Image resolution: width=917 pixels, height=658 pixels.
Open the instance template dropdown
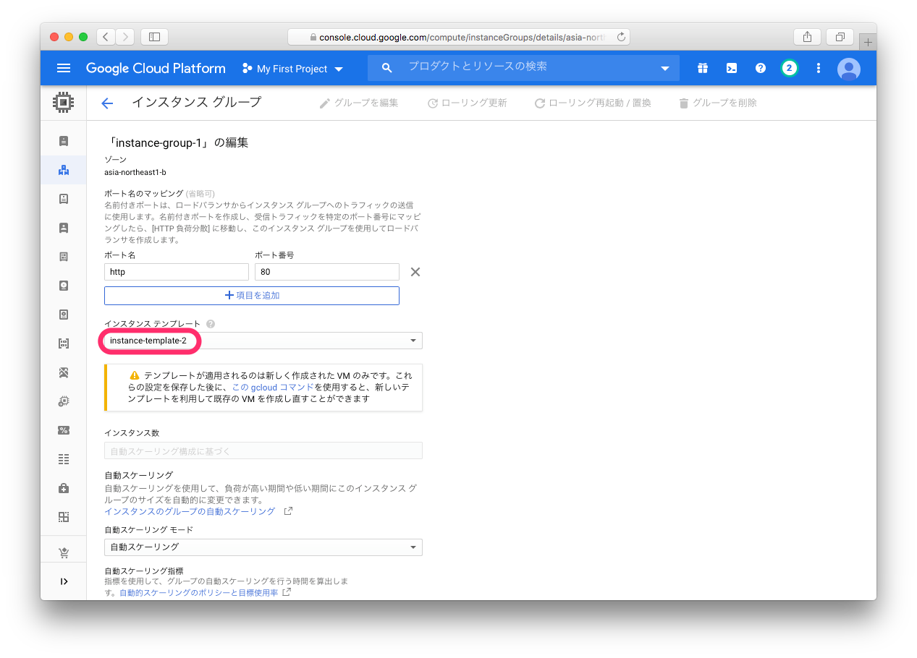(x=263, y=341)
